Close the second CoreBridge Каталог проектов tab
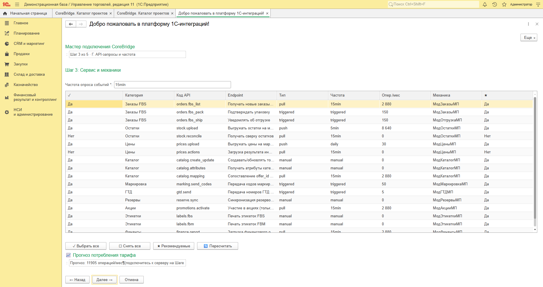543x287 pixels. [x=172, y=13]
